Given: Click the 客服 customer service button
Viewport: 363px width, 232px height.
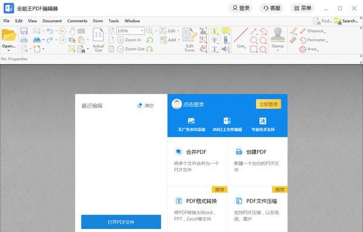Looking at the screenshot, I should [x=272, y=8].
